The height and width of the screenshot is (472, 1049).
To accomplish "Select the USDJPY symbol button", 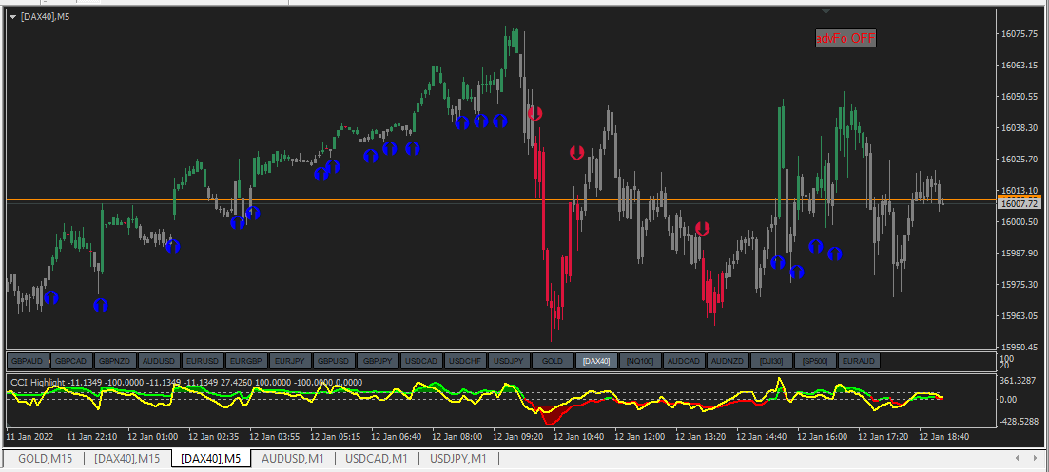I will pyautogui.click(x=509, y=361).
